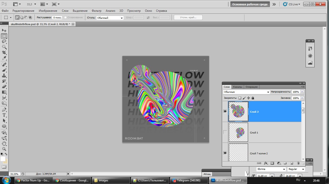Click 'Add to selection' mode icon
The width and height of the screenshot is (329, 184).
click(x=21, y=17)
